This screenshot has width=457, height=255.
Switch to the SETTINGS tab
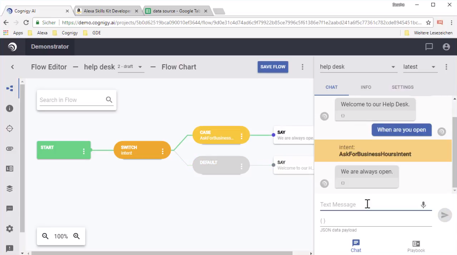click(403, 87)
